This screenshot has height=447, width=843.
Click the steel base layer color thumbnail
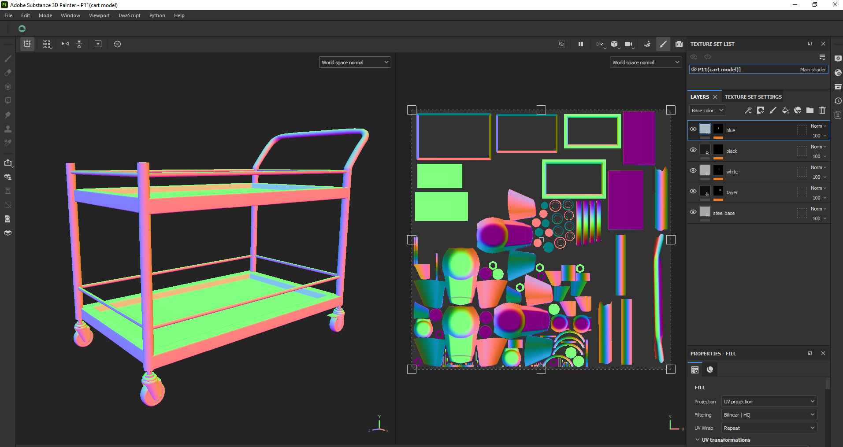coord(705,211)
